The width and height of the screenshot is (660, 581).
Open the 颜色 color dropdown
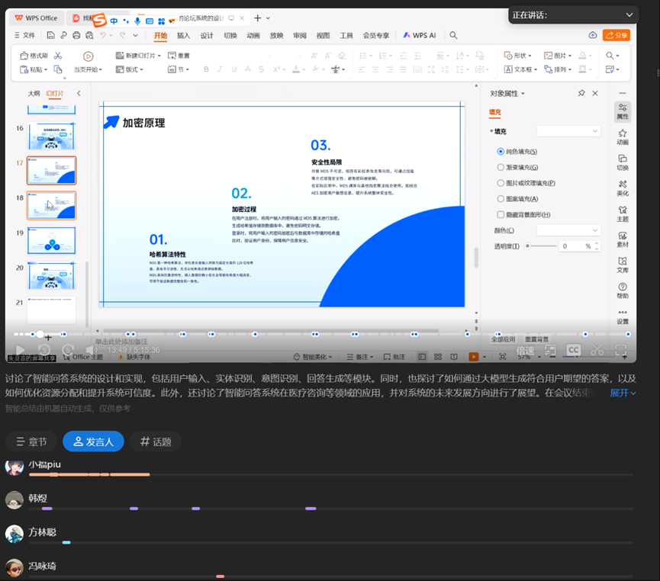pos(568,230)
